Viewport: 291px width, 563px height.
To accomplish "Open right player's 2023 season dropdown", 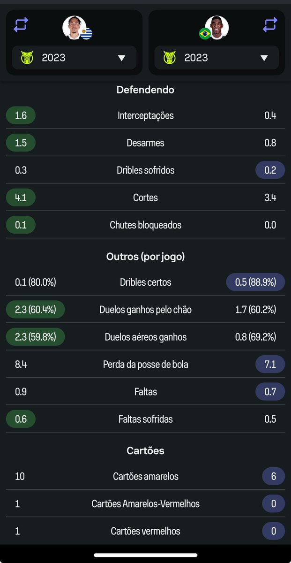I will click(216, 58).
